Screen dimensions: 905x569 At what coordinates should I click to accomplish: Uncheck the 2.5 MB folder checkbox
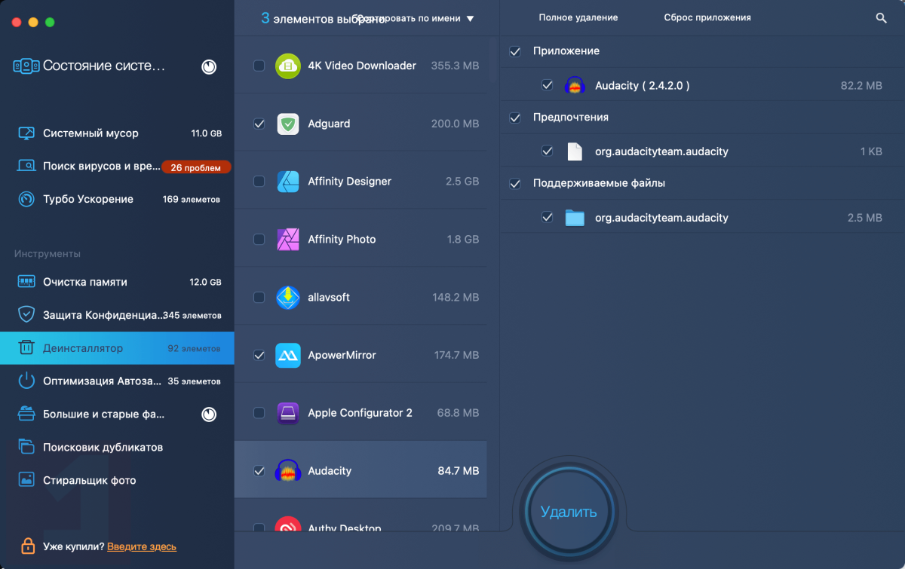click(x=548, y=218)
